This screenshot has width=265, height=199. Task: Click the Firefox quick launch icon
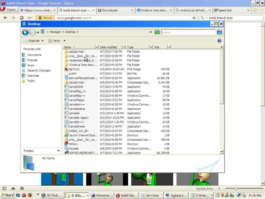(30, 195)
